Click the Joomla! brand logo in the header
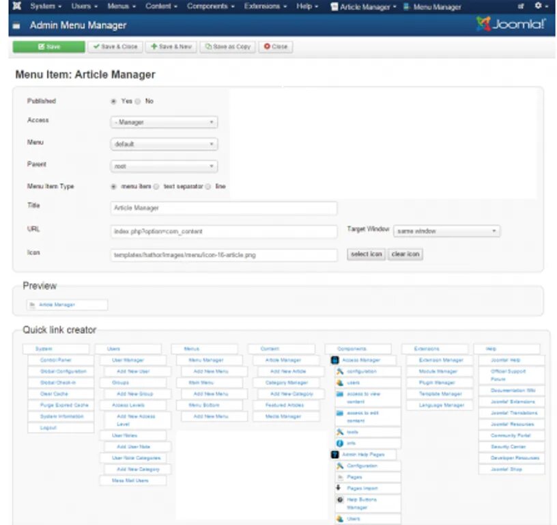The width and height of the screenshot is (557, 525). [511, 24]
